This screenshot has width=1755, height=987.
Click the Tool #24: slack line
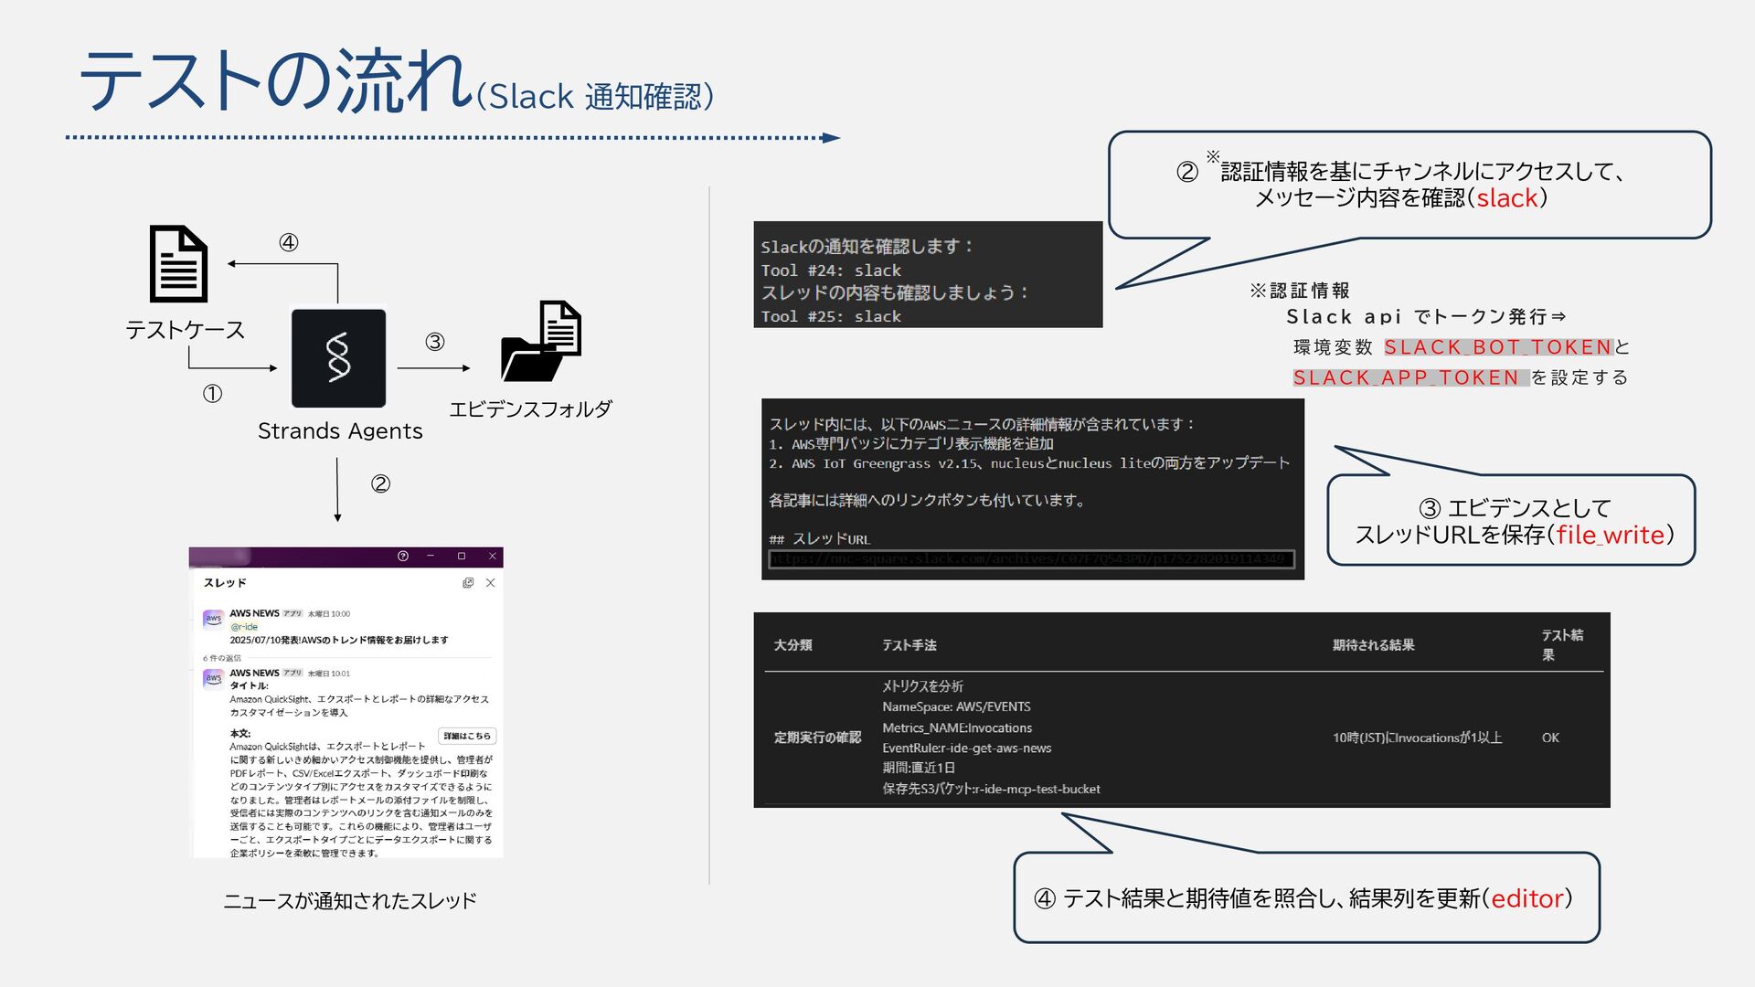pos(831,271)
